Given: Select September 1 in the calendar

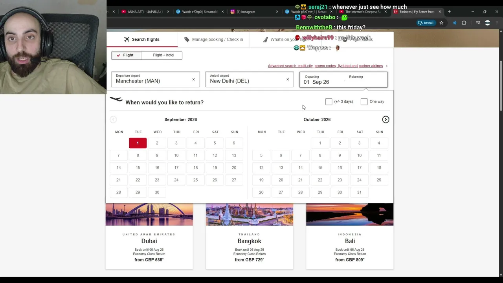Looking at the screenshot, I should pyautogui.click(x=138, y=143).
